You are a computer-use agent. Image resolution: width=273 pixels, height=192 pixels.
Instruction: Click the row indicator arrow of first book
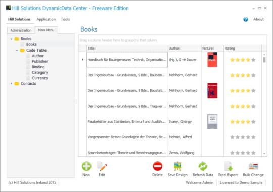click(83, 60)
